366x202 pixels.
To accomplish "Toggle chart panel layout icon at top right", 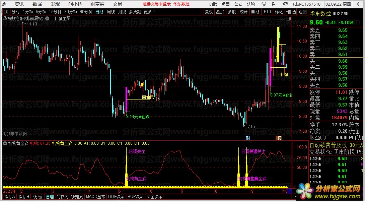I will click(289, 18).
